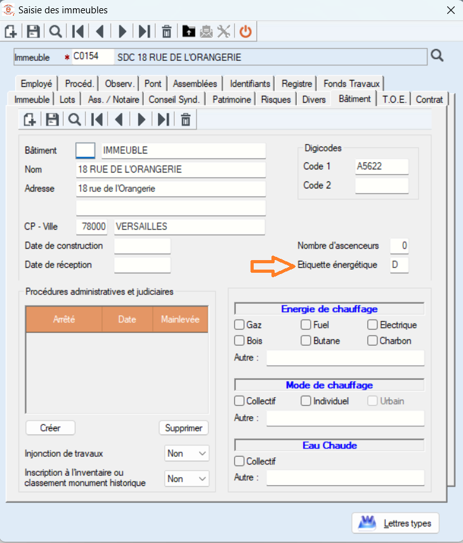The width and height of the screenshot is (463, 543).
Task: Open the Injonction de travaux dropdown
Action: tap(186, 454)
